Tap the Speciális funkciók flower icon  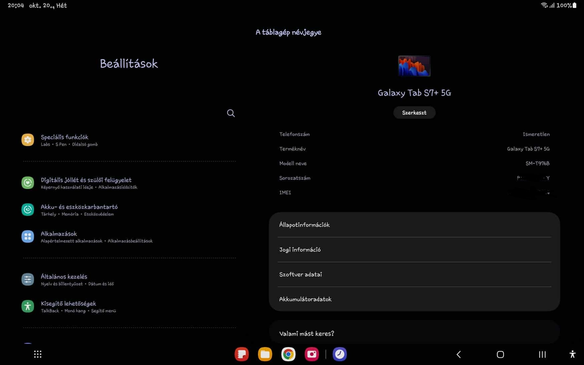click(28, 140)
